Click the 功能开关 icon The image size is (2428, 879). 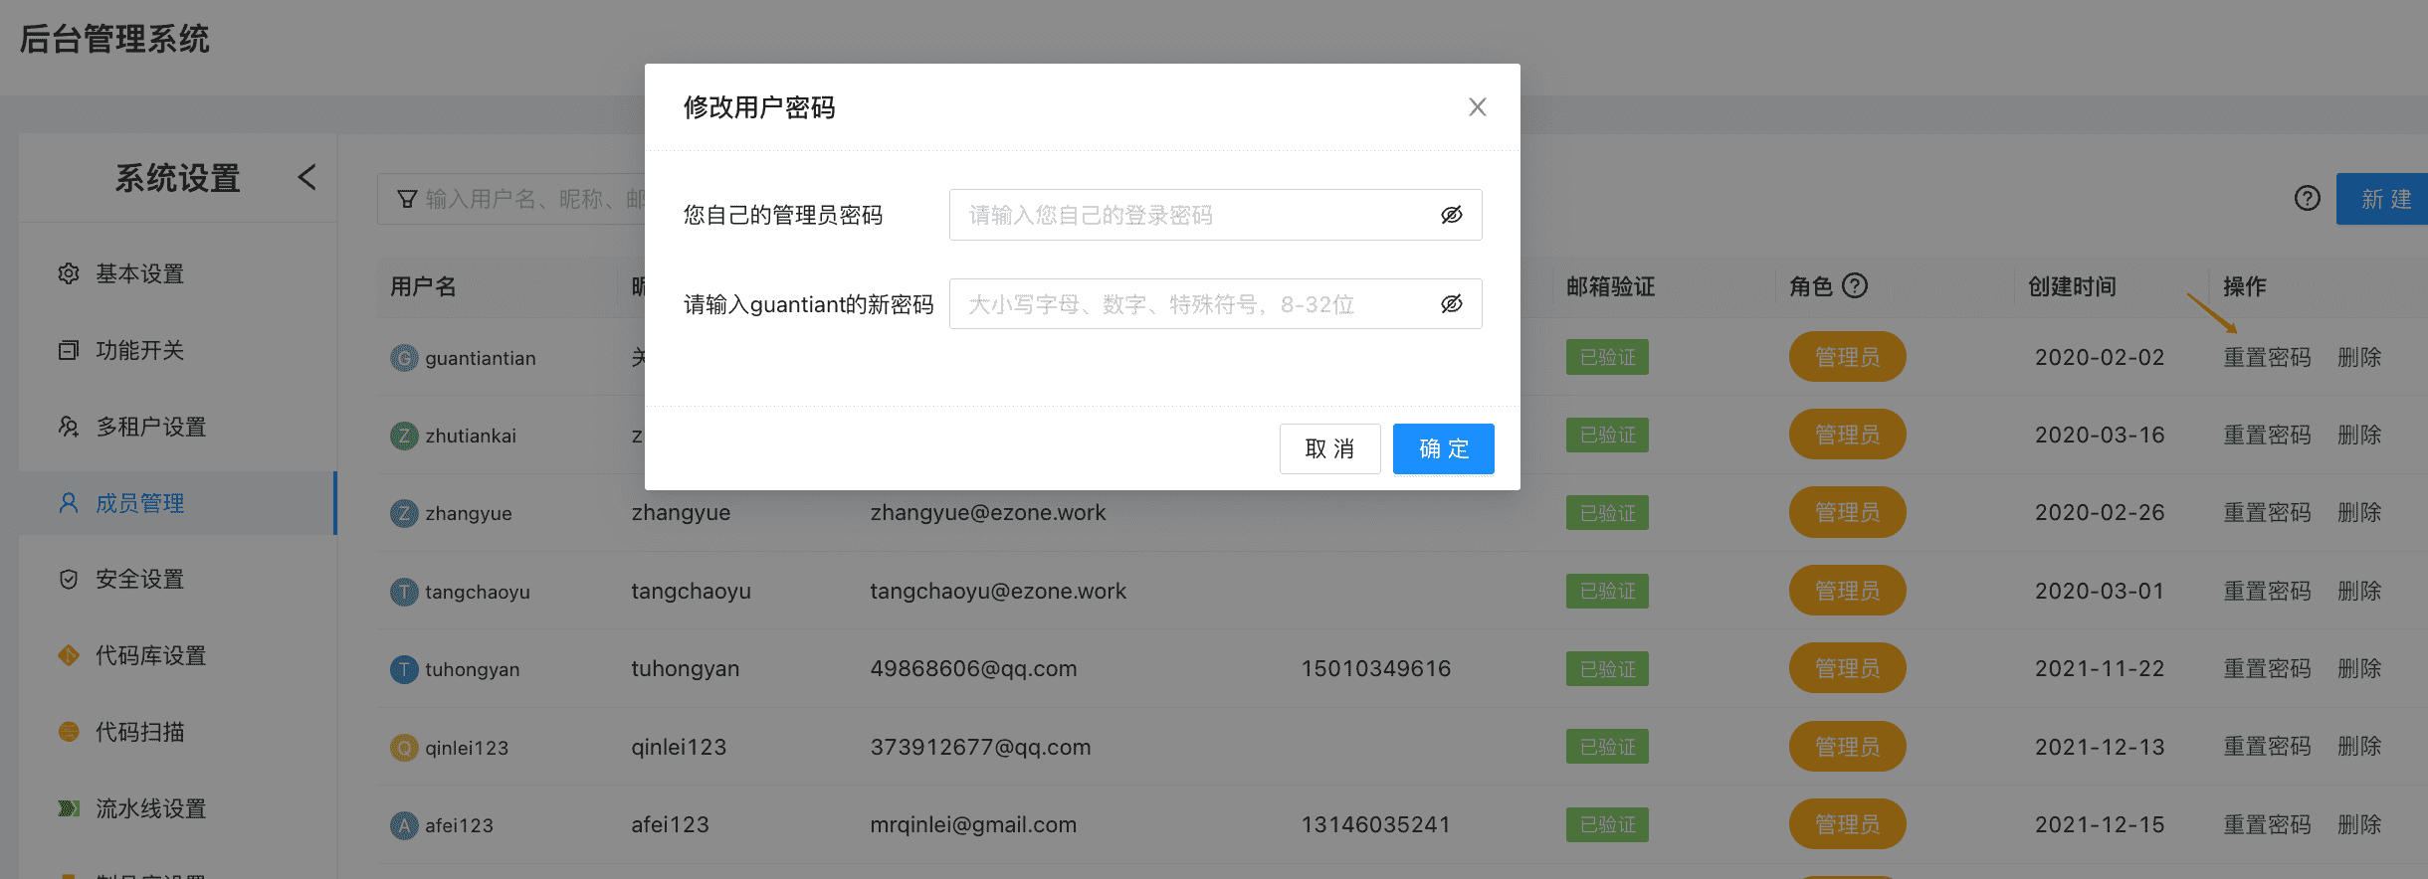point(69,350)
